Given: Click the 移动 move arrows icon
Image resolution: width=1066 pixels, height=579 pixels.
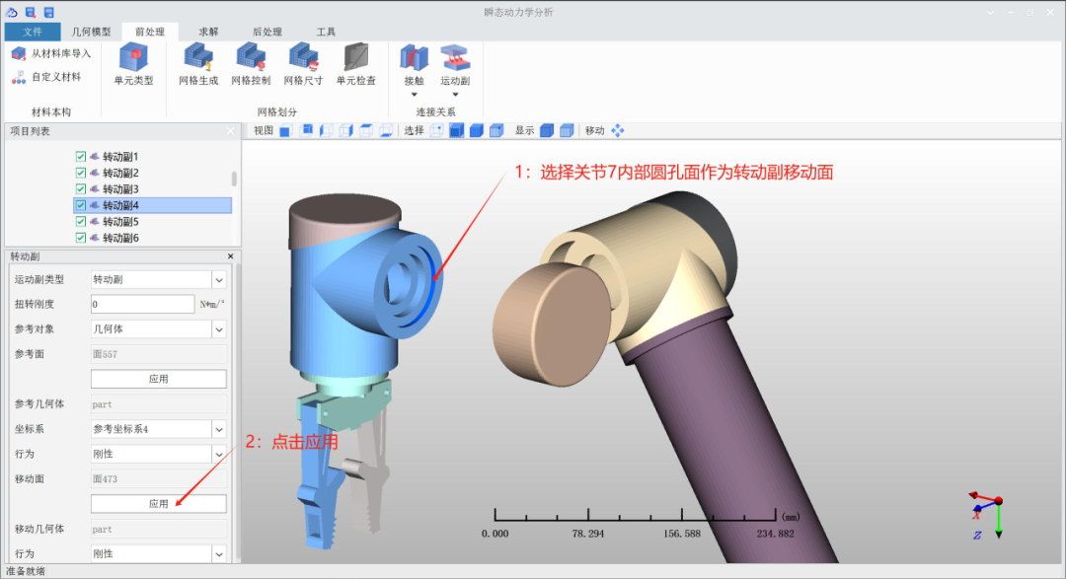Looking at the screenshot, I should pos(617,130).
